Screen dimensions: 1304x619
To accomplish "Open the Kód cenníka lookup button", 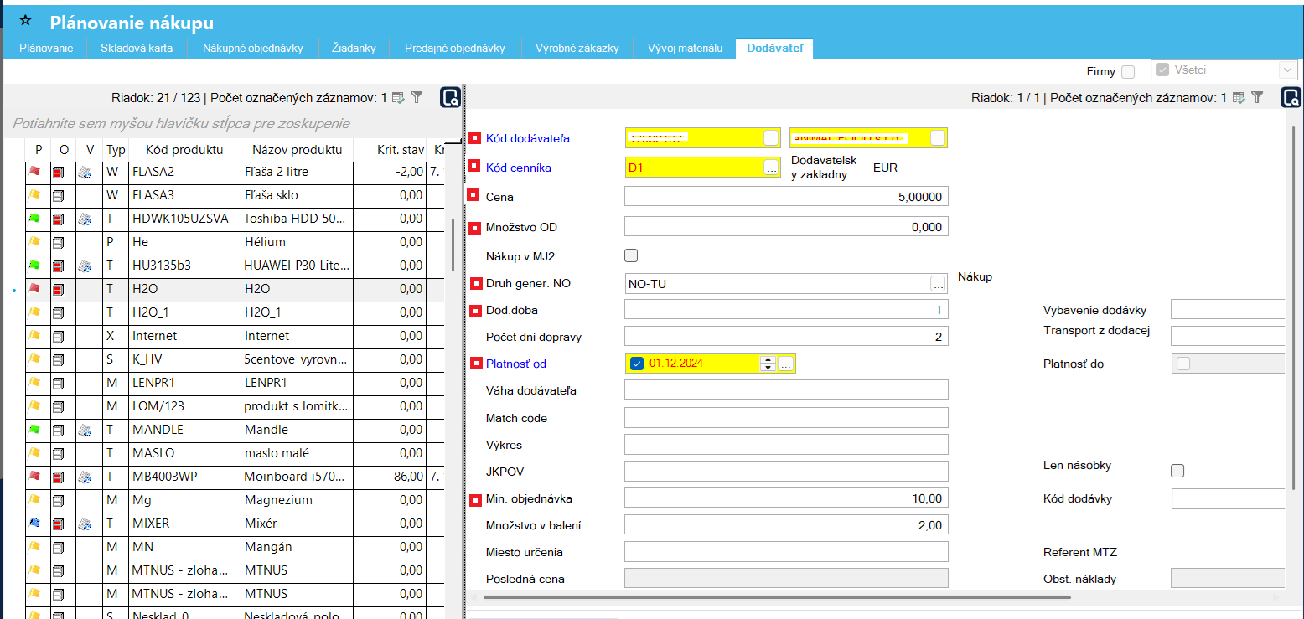I will coord(770,168).
